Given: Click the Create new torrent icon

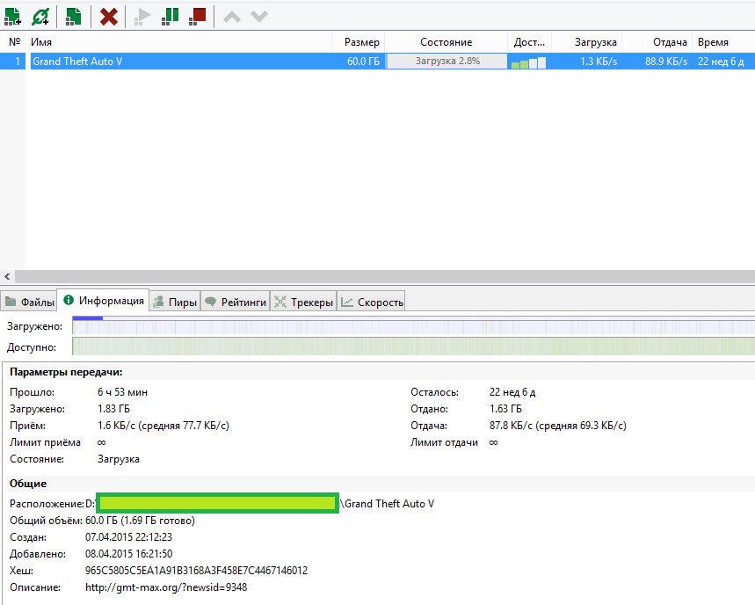Looking at the screenshot, I should click(x=73, y=17).
